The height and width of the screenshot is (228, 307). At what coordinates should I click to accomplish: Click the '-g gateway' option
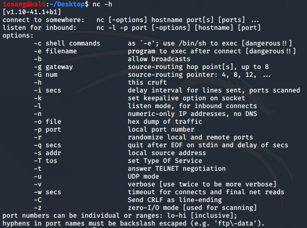pos(53,67)
